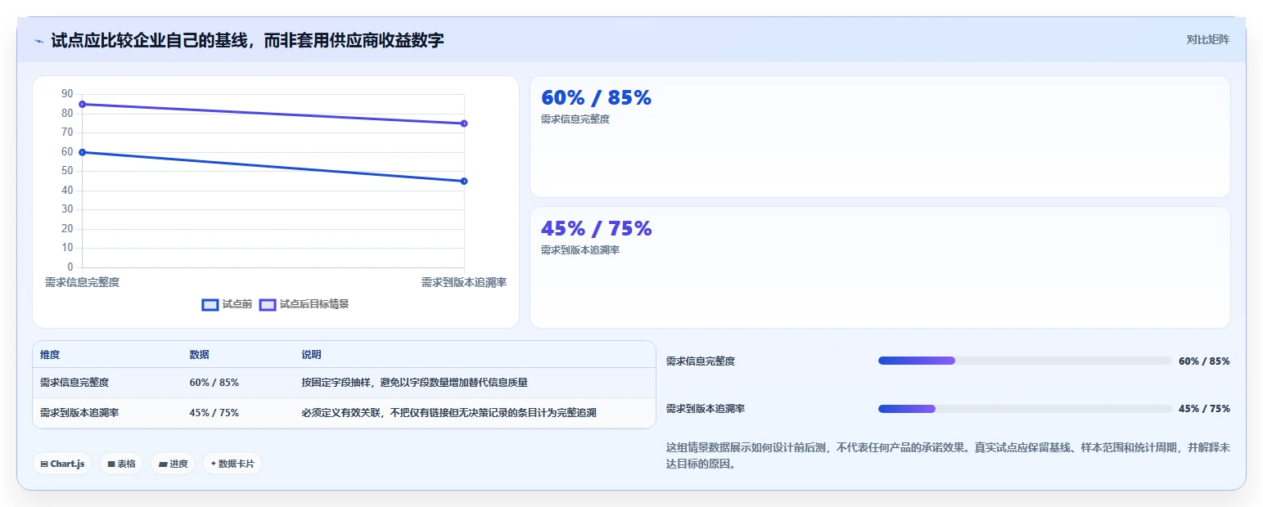The image size is (1263, 507).
Task: Click the 对比矩阵 label in the header
Action: pos(1207,39)
